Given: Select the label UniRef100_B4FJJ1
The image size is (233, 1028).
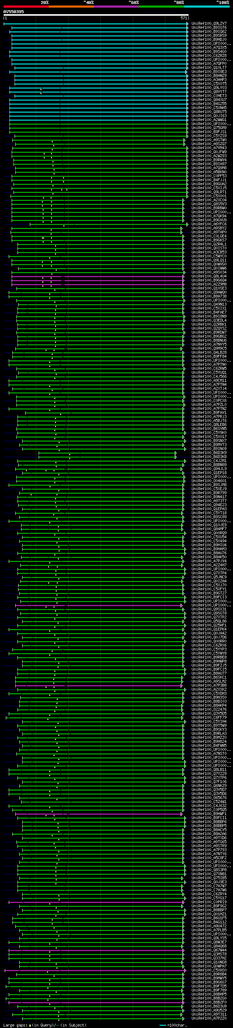Looking at the screenshot, I should (x=209, y=180).
